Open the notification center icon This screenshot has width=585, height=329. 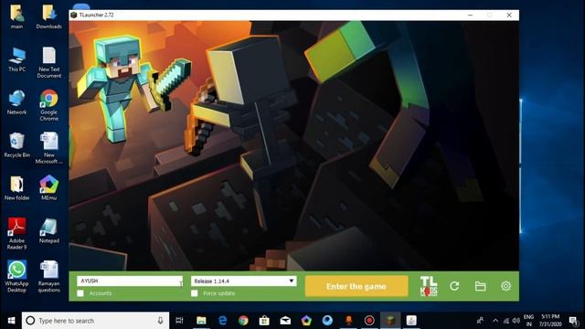point(574,321)
